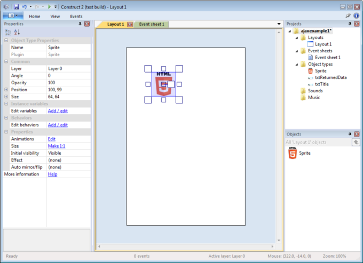Open the Events ribbon tab
This screenshot has height=263, width=363.
click(x=76, y=17)
